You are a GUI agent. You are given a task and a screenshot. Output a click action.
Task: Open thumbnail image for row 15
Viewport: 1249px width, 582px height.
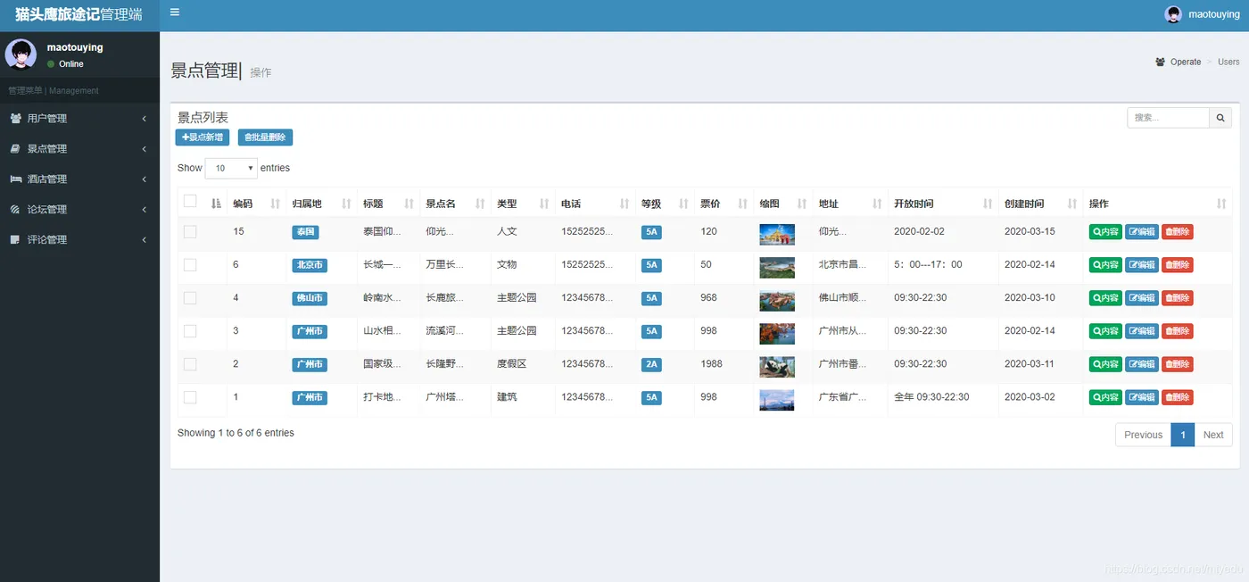(777, 234)
